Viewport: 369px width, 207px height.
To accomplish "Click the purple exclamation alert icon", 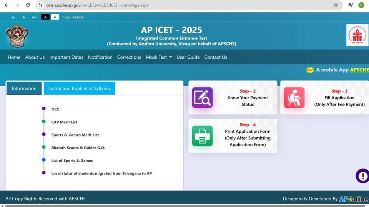I will pyautogui.click(x=362, y=176).
